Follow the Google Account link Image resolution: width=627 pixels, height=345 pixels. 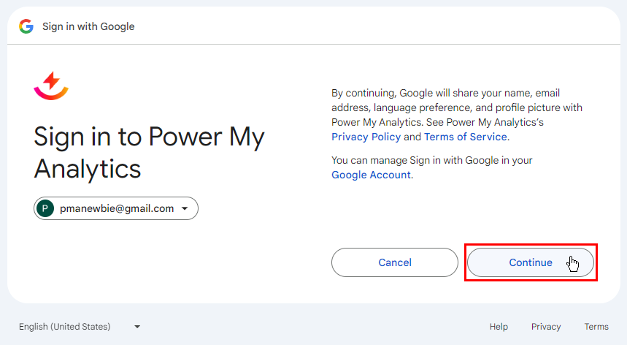coord(371,175)
